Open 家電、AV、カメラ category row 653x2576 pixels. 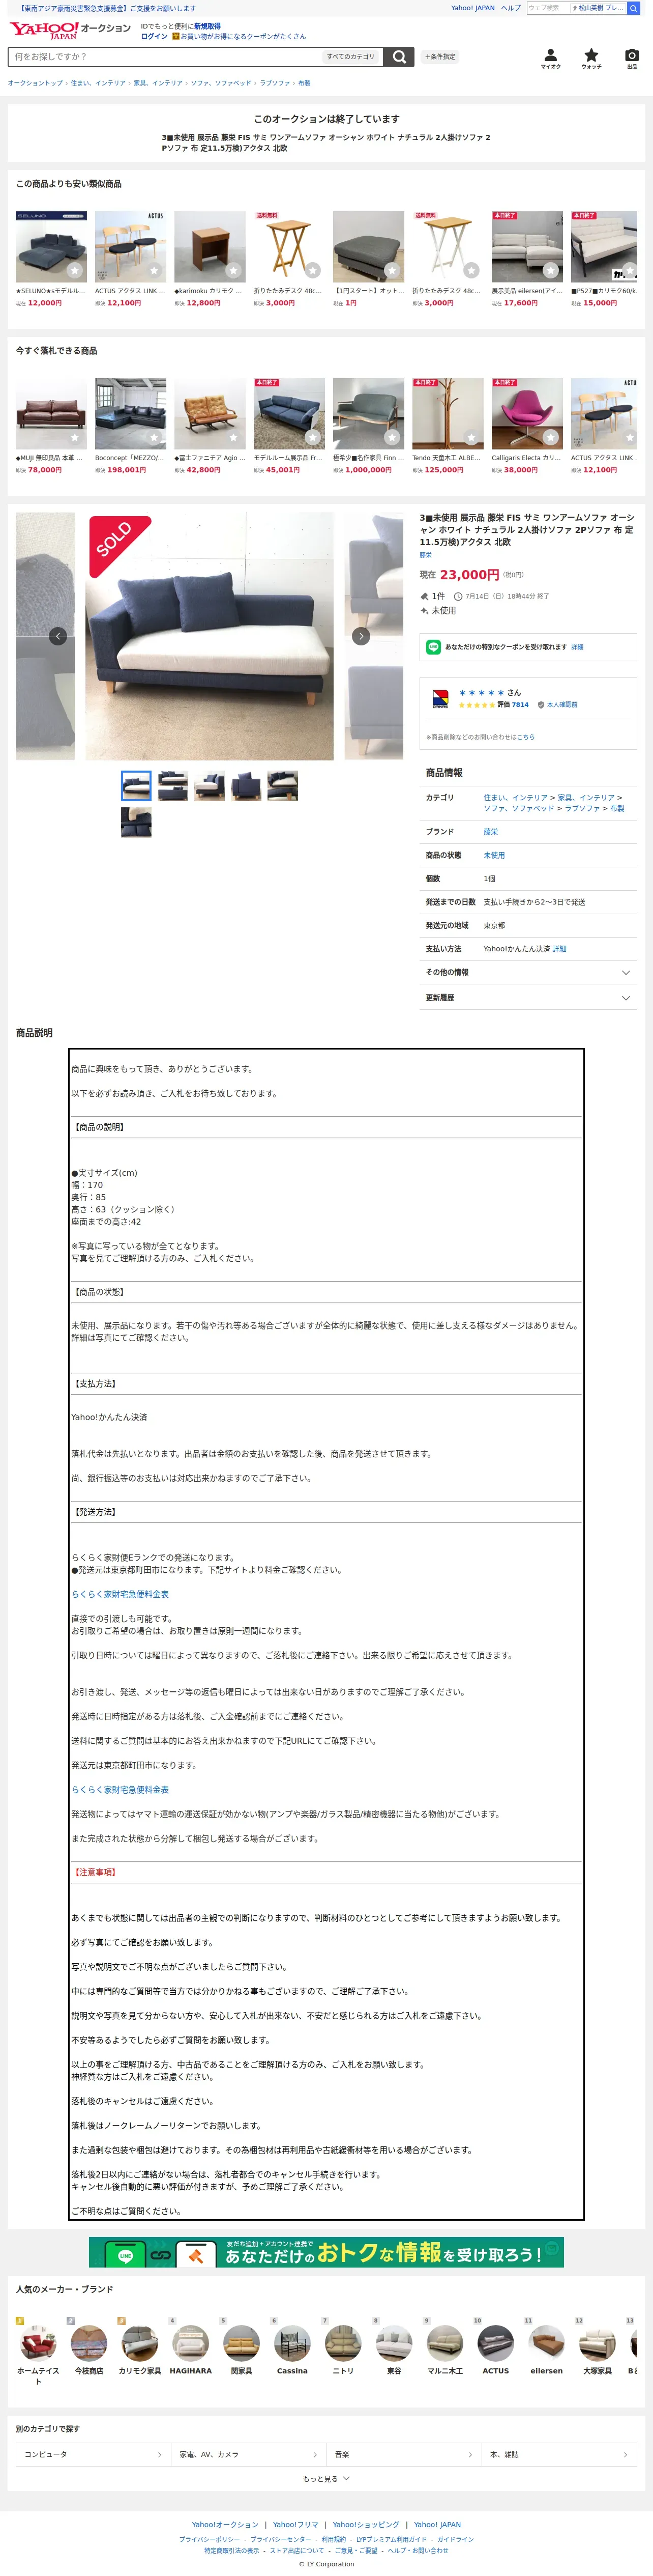249,2454
